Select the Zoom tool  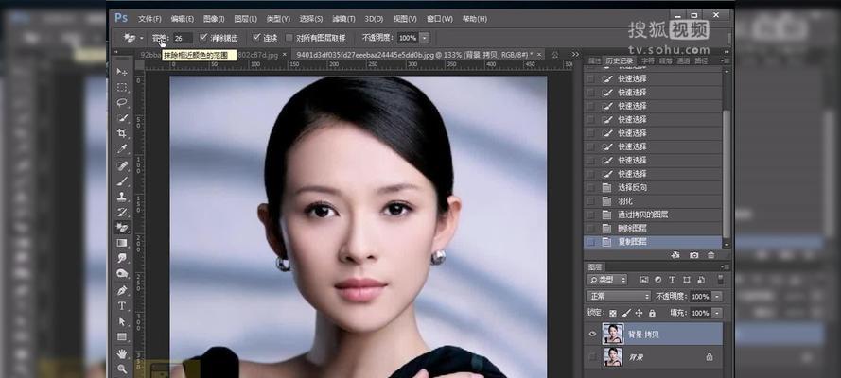tap(122, 369)
